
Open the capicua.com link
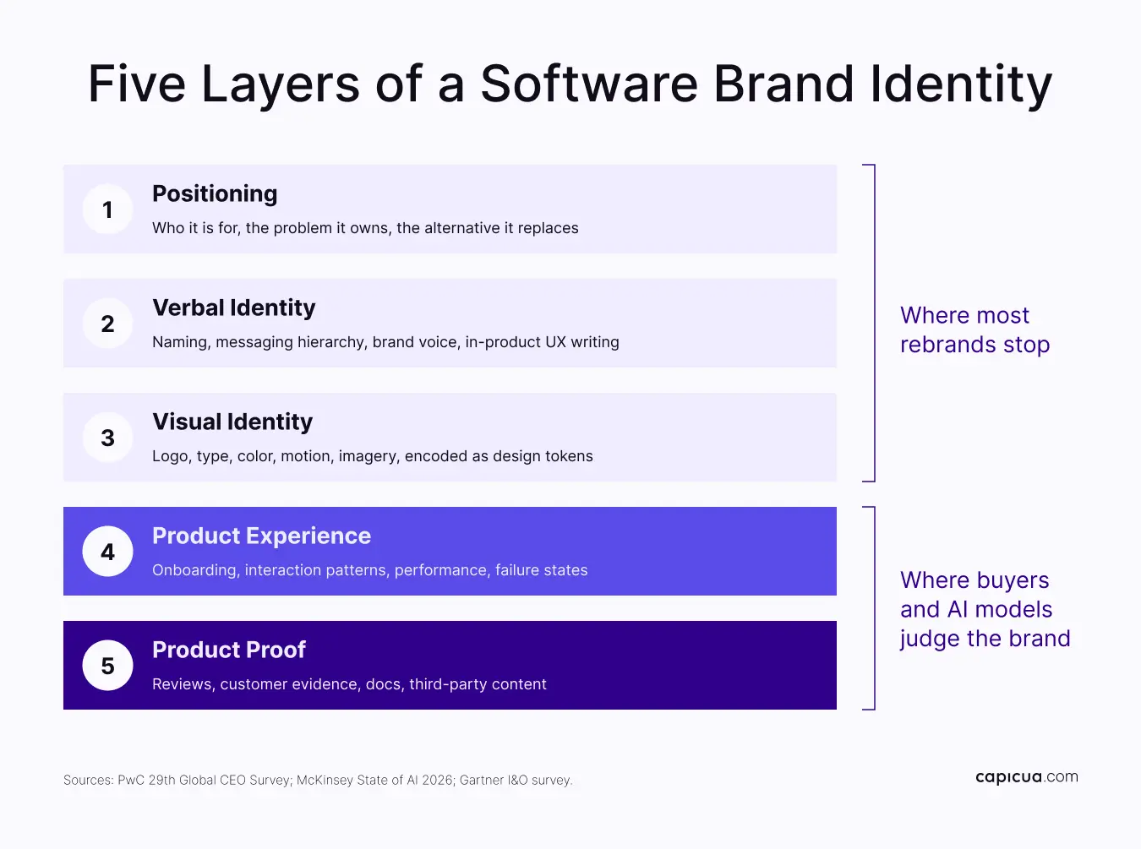pos(1027,777)
